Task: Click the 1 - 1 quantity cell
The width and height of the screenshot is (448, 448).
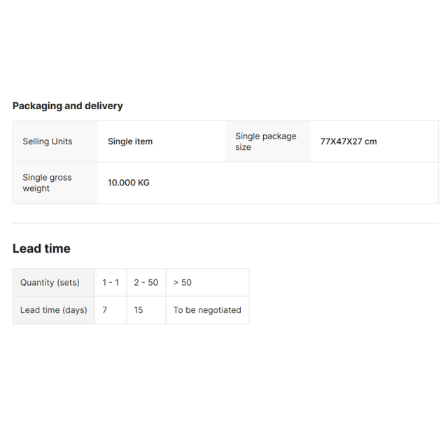Action: pos(111,282)
